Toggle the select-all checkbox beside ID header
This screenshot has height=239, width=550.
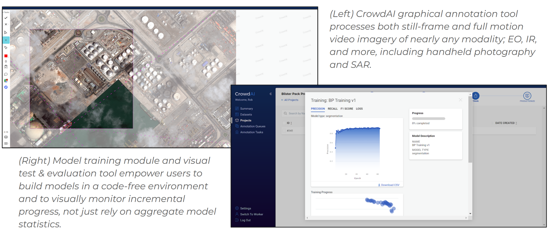[x=284, y=123]
